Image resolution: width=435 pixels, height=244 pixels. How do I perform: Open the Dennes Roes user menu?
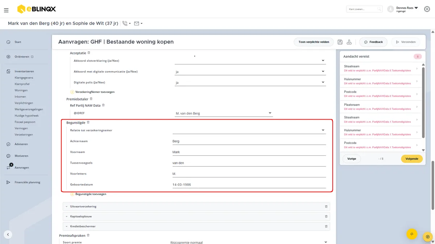tap(403, 9)
